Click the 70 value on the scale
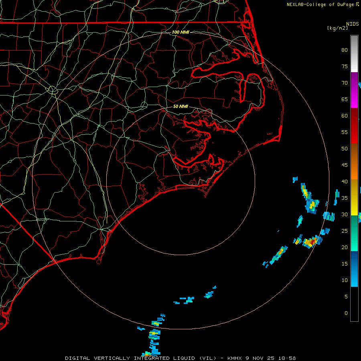361x361 pixels. pos(345,83)
